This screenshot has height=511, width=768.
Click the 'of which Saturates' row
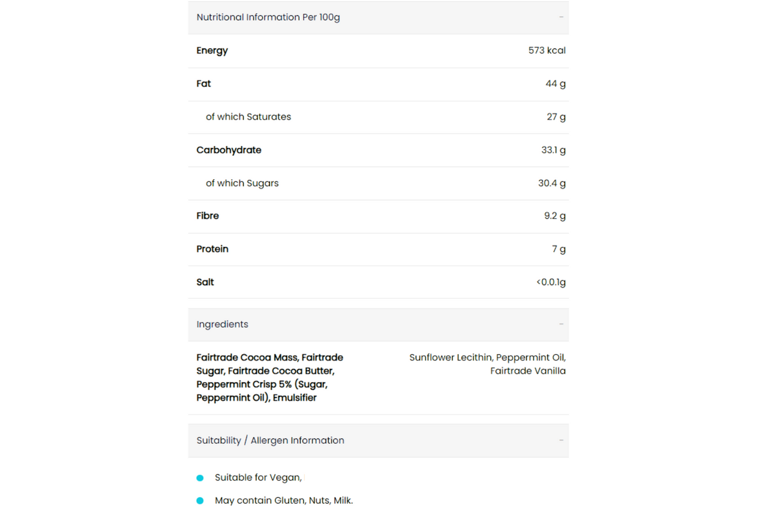(379, 117)
